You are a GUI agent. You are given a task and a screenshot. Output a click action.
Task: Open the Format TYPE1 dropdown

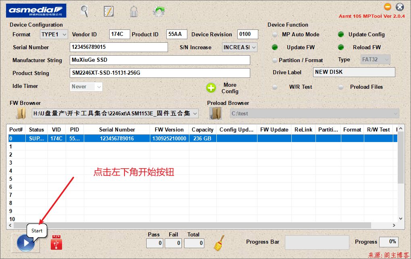point(54,34)
